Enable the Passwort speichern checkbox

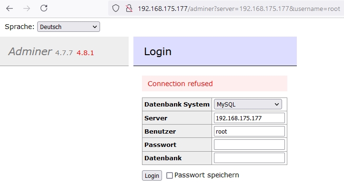[x=170, y=175]
